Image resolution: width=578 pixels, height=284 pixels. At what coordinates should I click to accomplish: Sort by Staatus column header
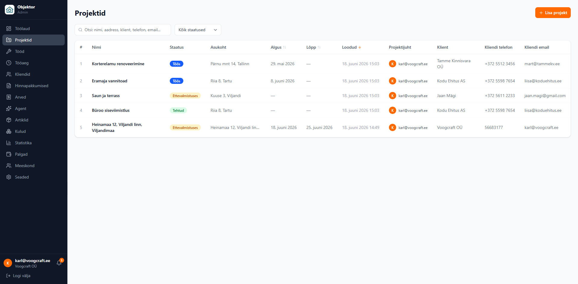click(176, 47)
